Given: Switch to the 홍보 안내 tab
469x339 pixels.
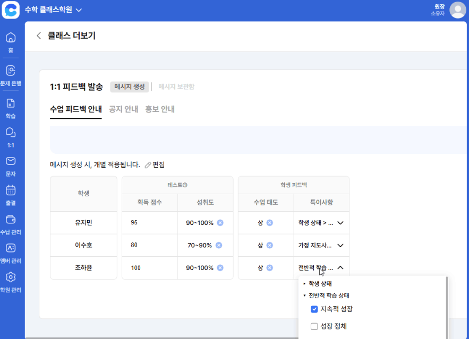Looking at the screenshot, I should [160, 109].
